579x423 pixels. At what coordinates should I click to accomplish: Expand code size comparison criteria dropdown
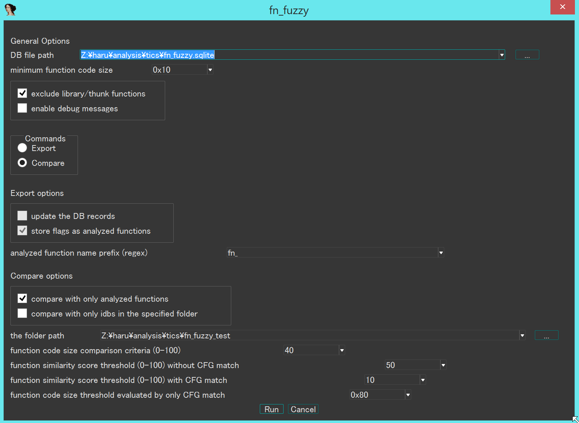[342, 350]
